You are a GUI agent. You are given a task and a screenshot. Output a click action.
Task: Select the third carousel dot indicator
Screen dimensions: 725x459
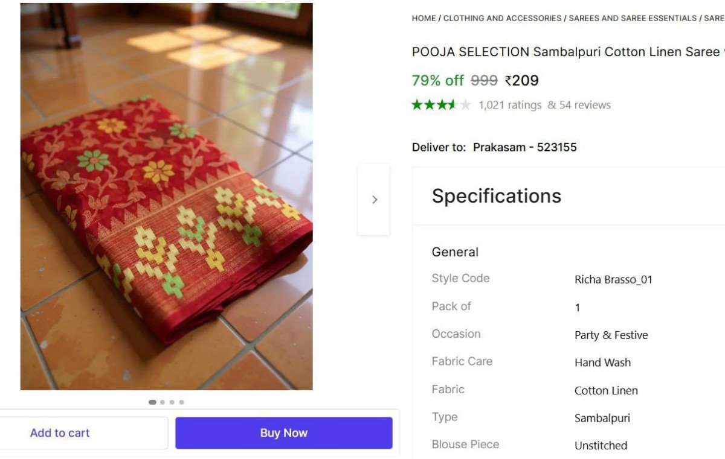pyautogui.click(x=172, y=402)
